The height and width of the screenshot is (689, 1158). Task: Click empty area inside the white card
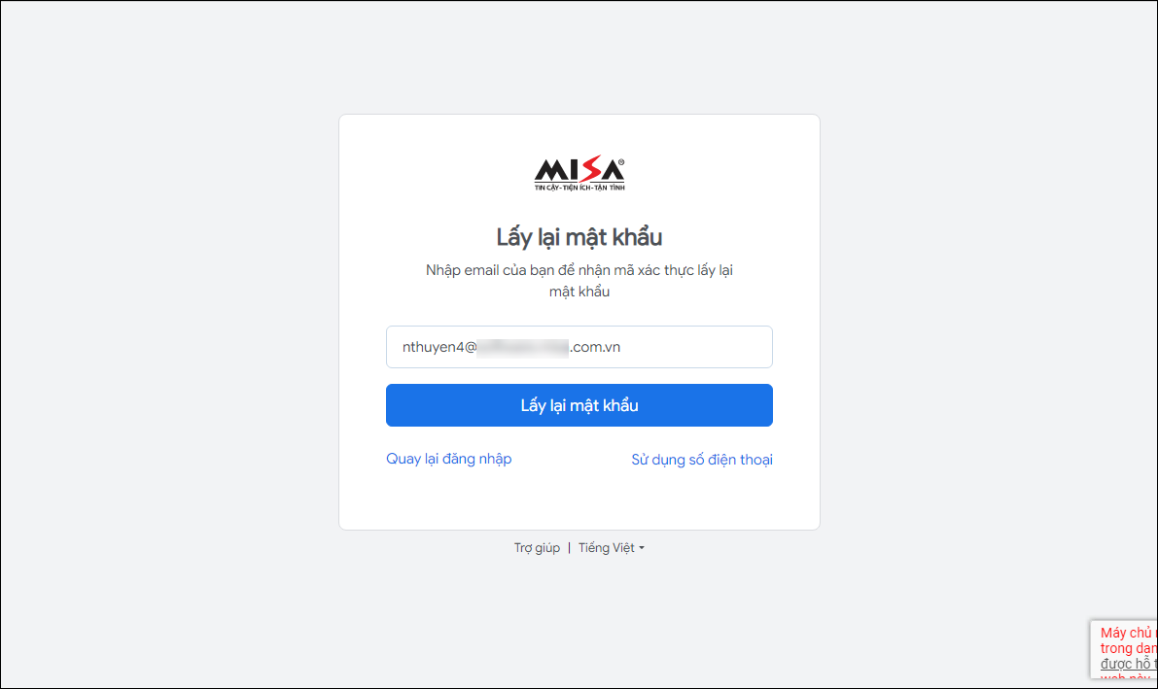[579, 499]
